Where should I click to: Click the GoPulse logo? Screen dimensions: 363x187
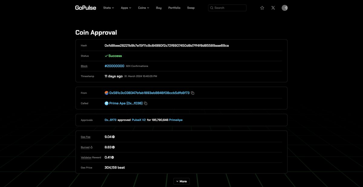(86, 8)
